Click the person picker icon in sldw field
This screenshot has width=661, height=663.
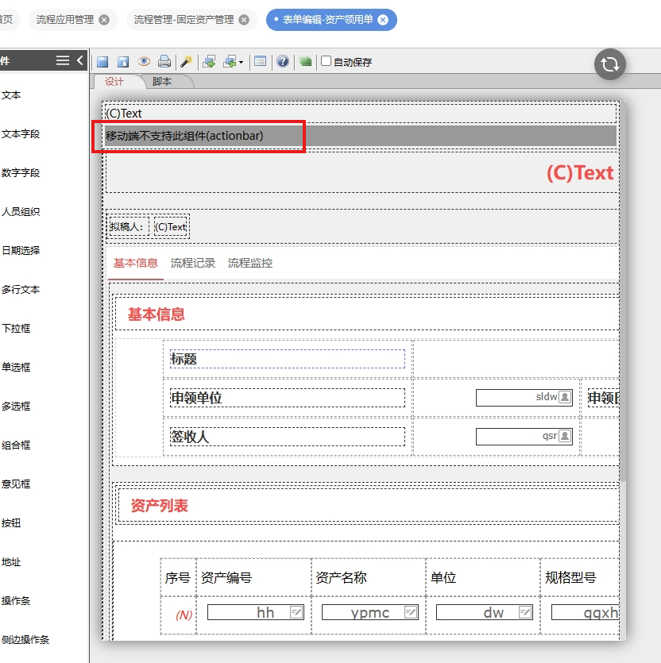pyautogui.click(x=564, y=397)
